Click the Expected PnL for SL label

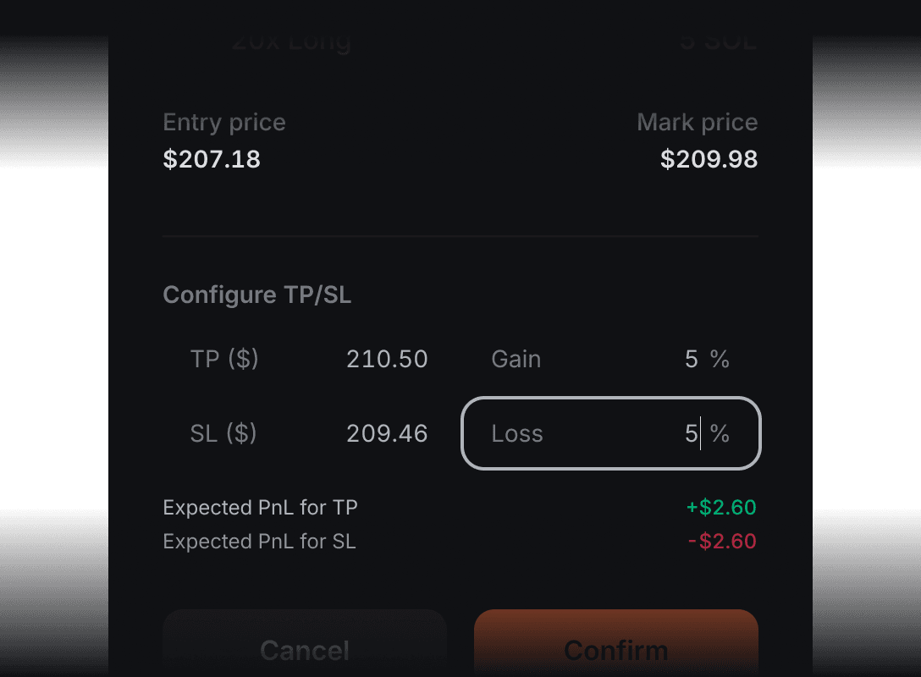click(x=259, y=542)
